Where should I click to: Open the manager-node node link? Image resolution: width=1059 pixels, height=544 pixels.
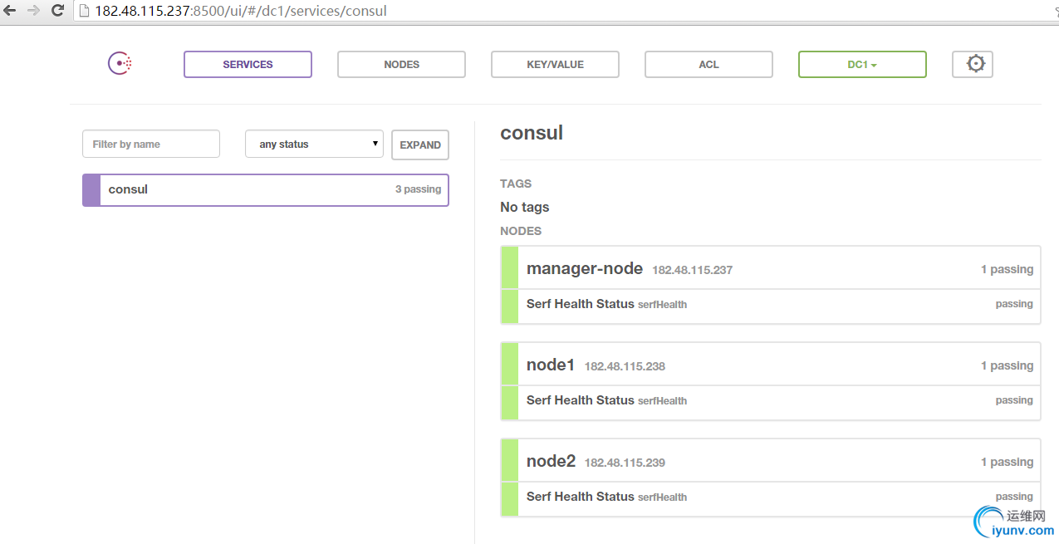coord(585,268)
